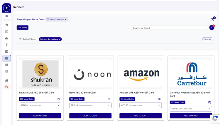
Task: Add Noon gift card to cart
Action: click(90, 116)
